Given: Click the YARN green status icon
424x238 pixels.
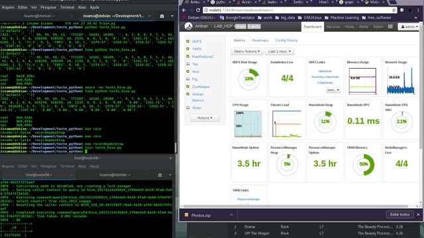Looking at the screenshot, I should coord(187,49).
